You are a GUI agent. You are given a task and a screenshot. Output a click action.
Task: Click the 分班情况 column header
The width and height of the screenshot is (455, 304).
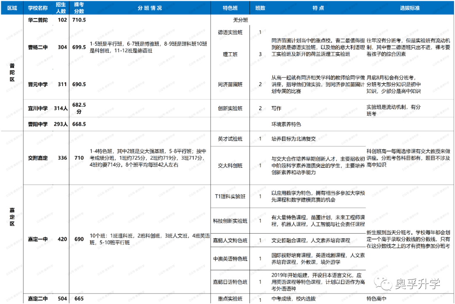pos(149,8)
